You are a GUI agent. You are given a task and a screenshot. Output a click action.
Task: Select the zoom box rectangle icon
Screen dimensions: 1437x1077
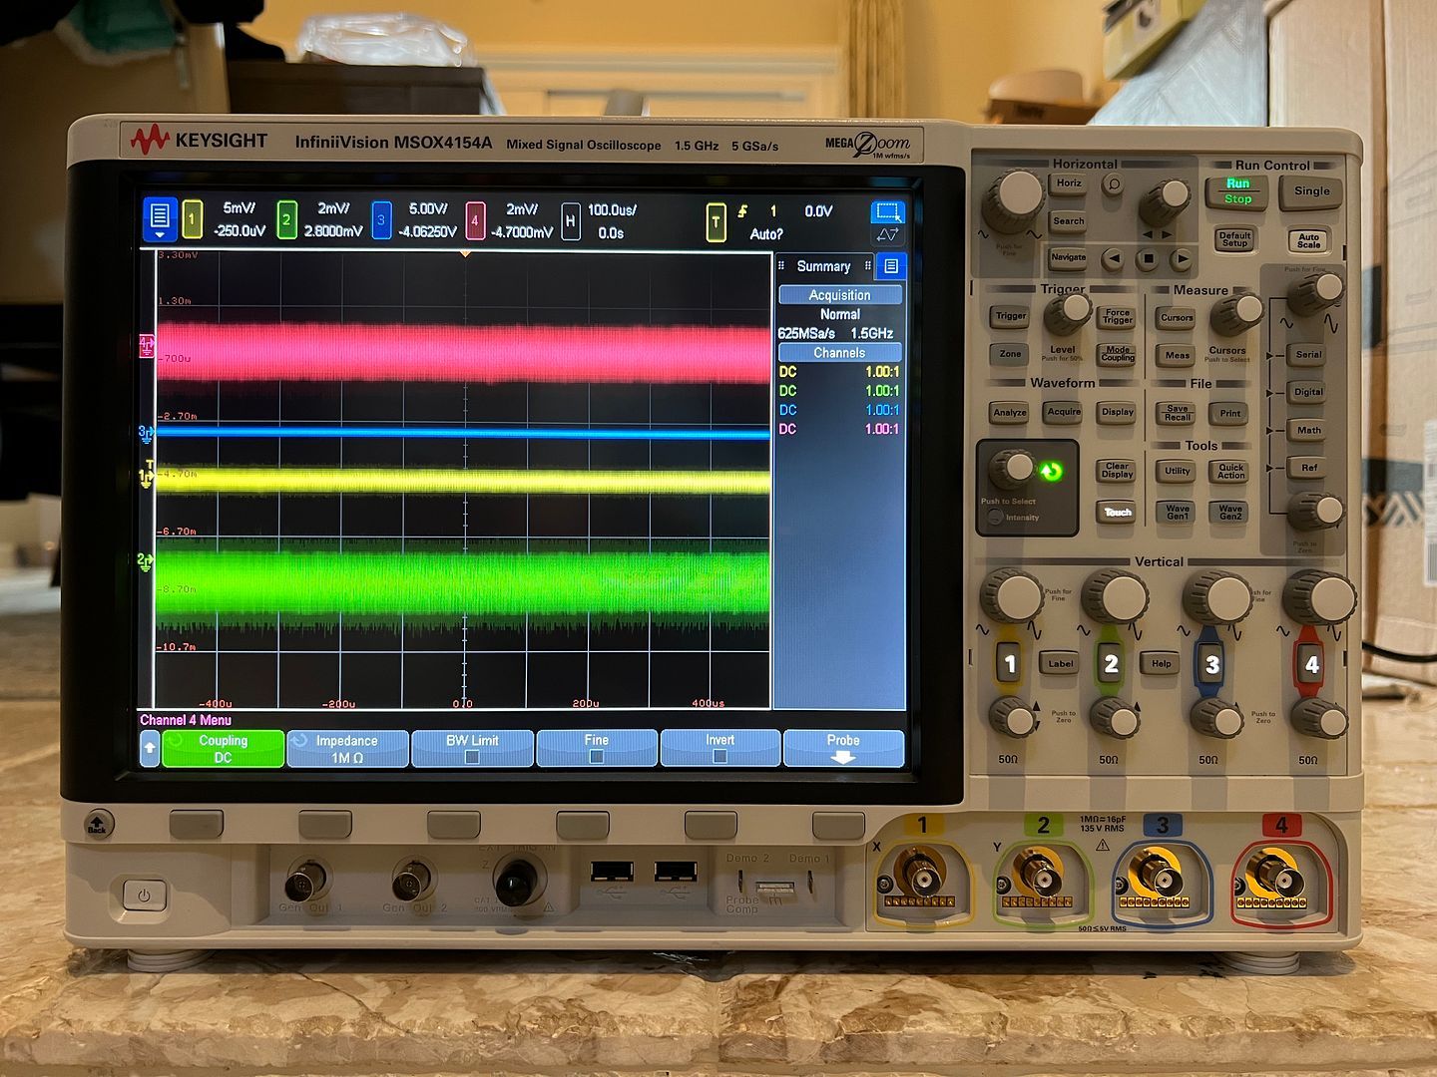coord(886,211)
